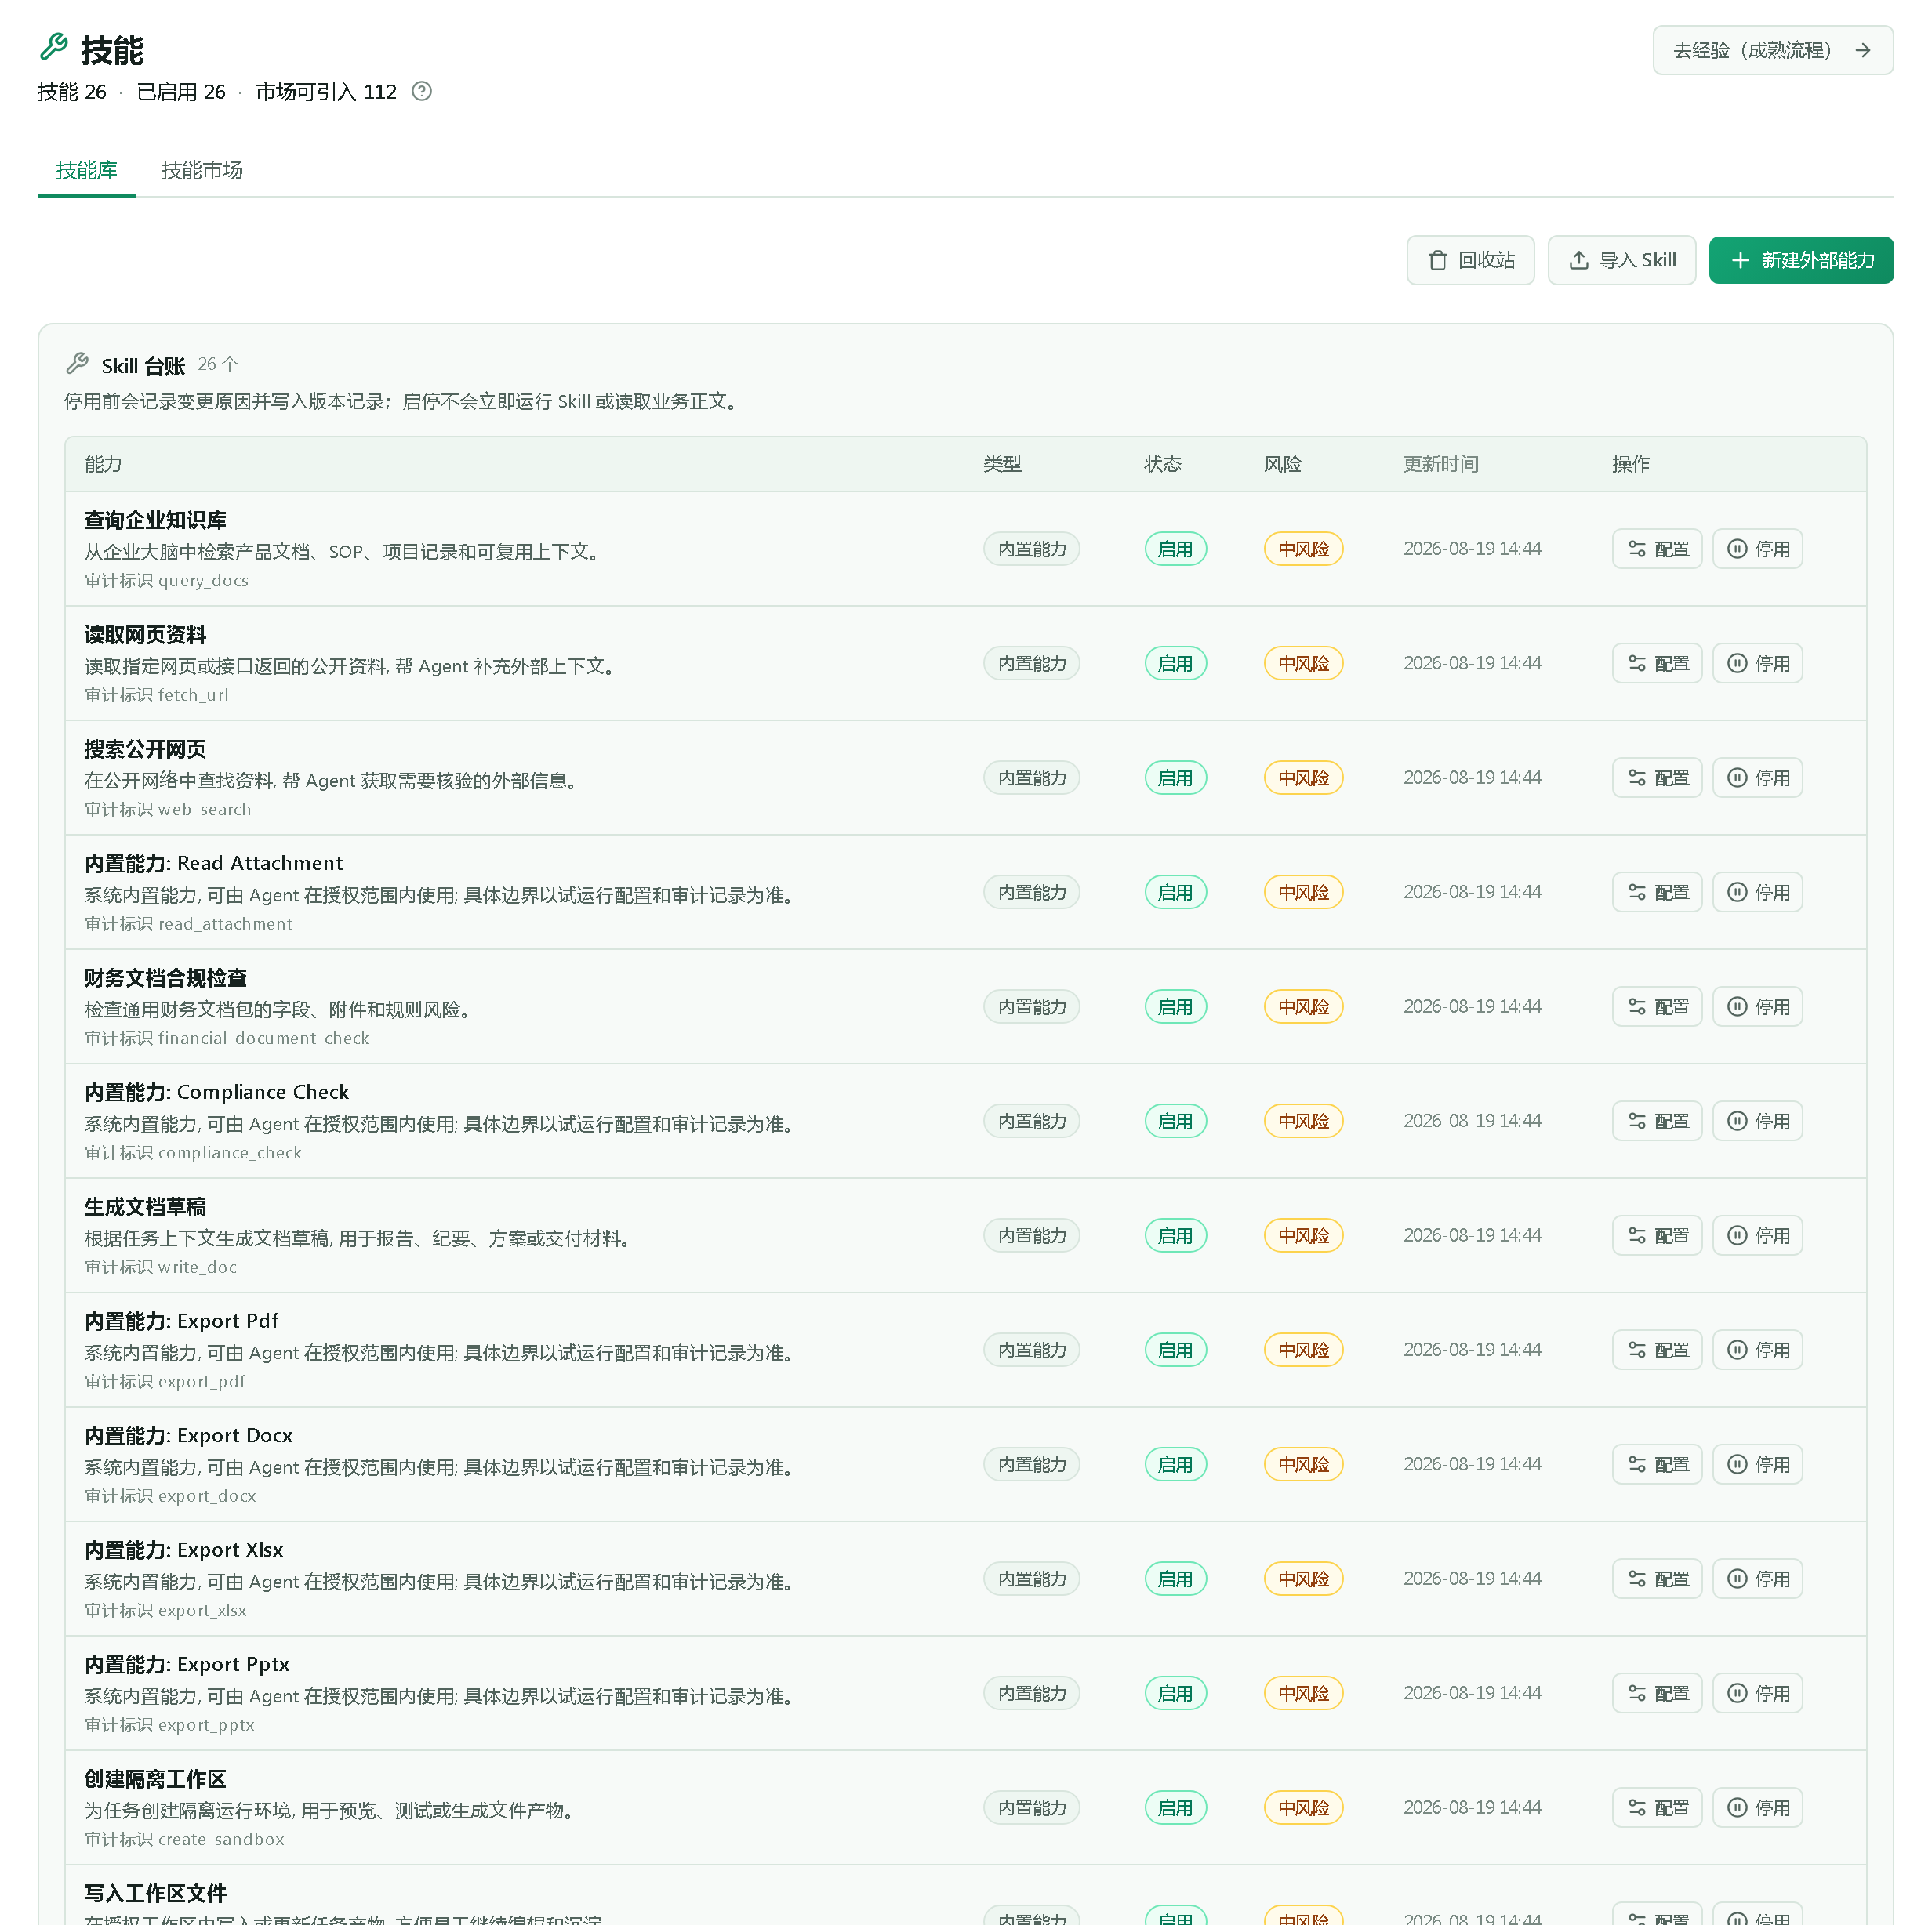The height and width of the screenshot is (1925, 1932).
Task: Click 停用 on the Export Pdf row
Action: (1757, 1350)
